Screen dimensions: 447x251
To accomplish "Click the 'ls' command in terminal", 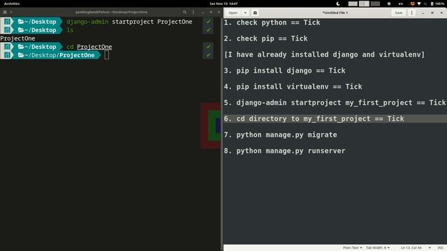I will 70,30.
